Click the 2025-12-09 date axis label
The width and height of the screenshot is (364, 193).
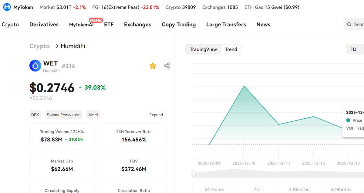pos(209,163)
